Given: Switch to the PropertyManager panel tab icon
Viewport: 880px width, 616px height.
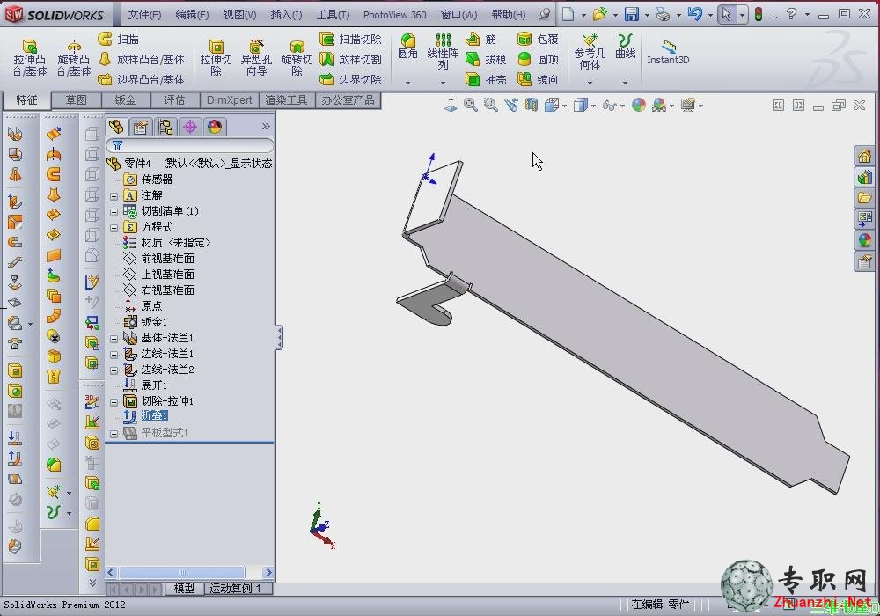Looking at the screenshot, I should 140,128.
